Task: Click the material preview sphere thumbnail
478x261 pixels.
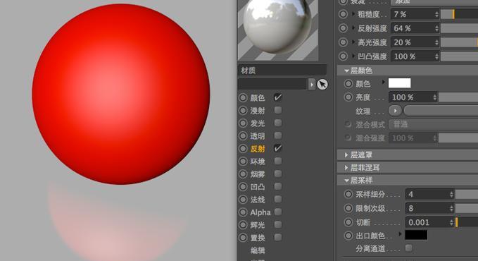Action: [x=277, y=30]
